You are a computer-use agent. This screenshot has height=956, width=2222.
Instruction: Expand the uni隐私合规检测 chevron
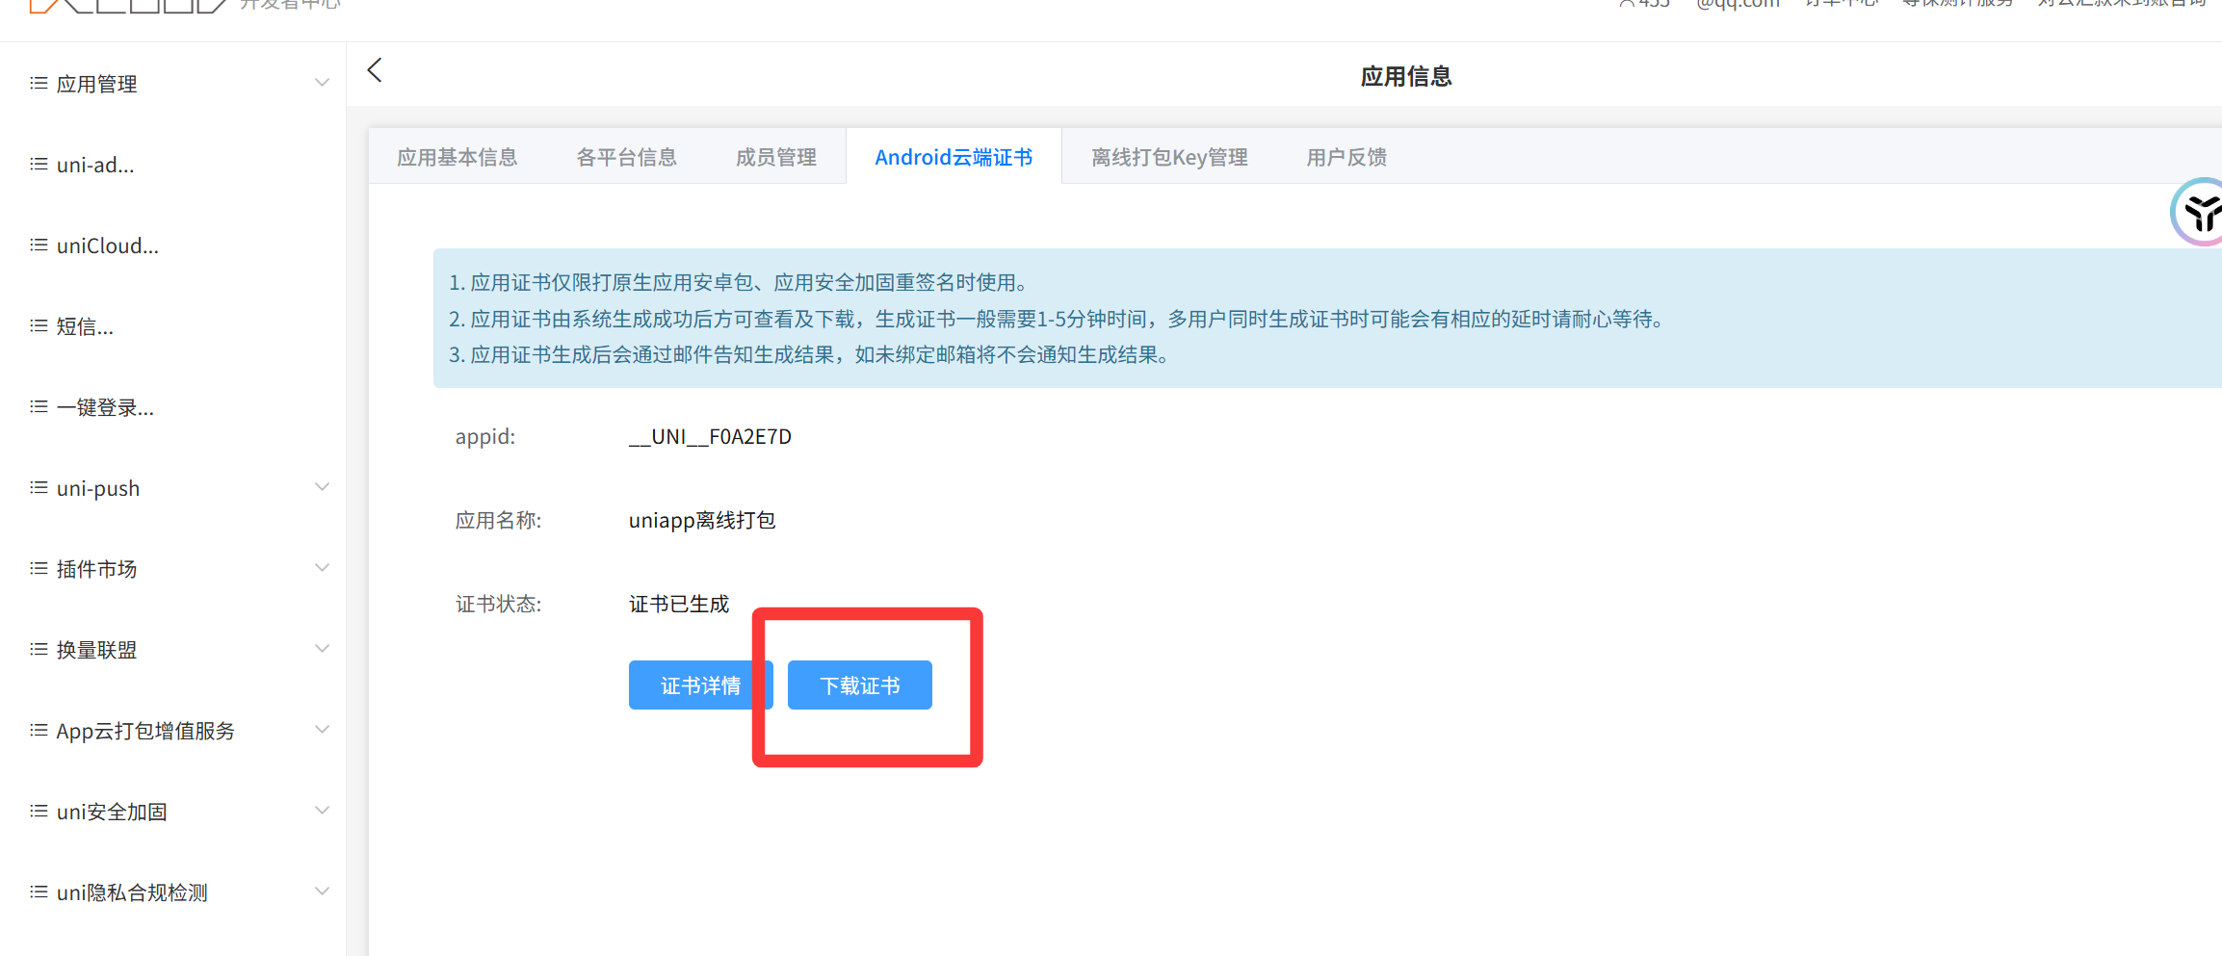[323, 891]
